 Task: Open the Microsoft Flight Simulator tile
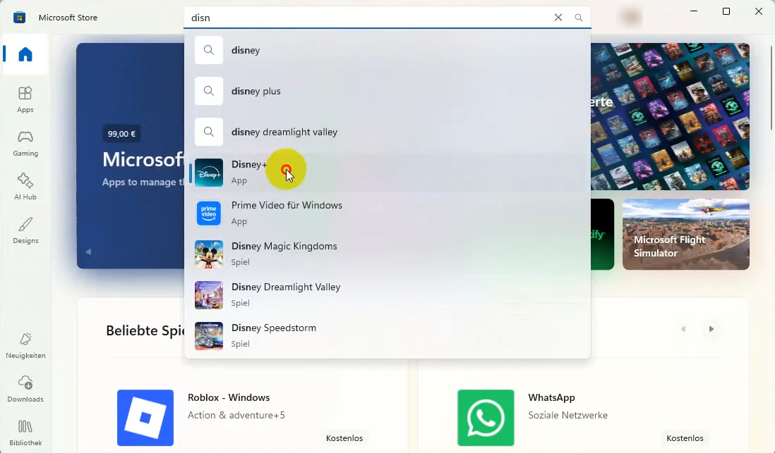[x=686, y=235]
